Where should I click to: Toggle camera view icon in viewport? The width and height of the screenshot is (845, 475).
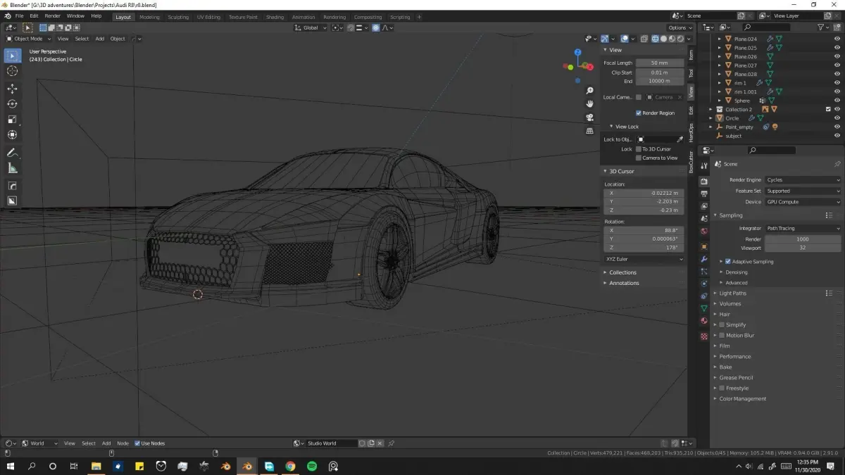click(590, 118)
